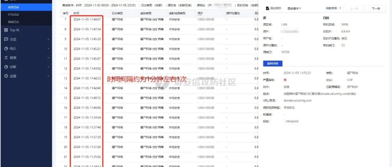The image size is (392, 167).
Task: Click 本地安全 cell in row 16
Action: (x=174, y=108)
